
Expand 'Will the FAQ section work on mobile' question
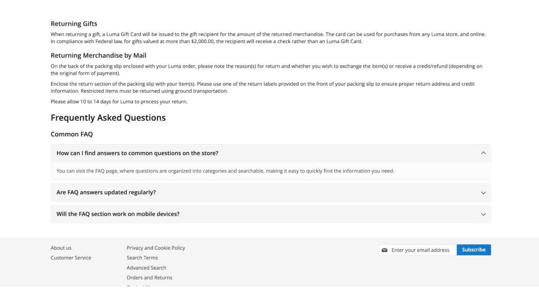click(118, 214)
